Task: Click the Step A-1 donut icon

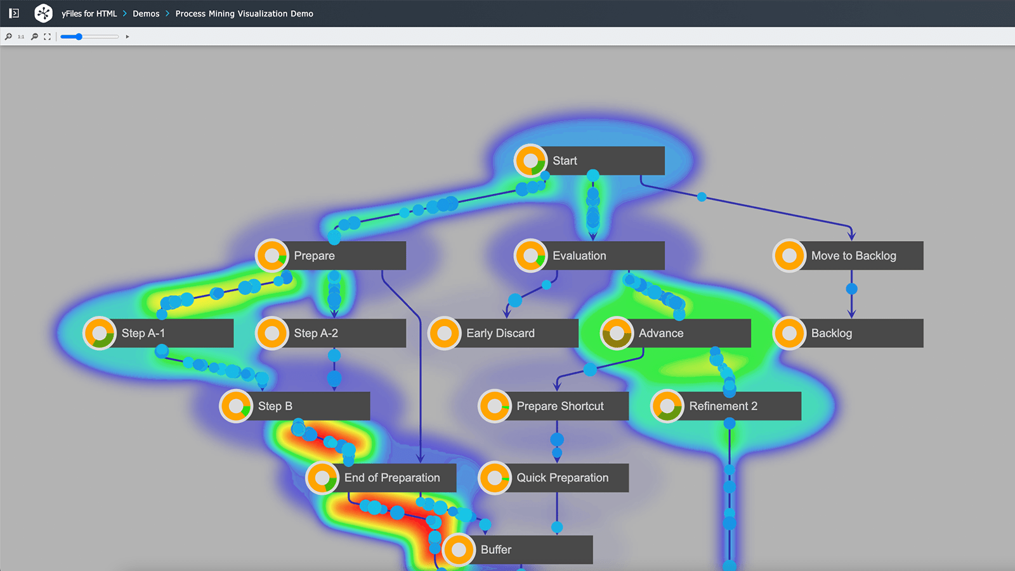Action: pos(100,333)
